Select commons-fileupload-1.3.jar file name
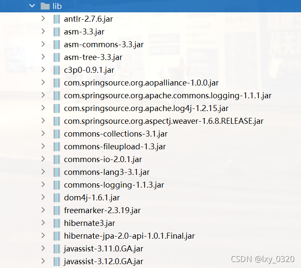Screen dimensions: 301x268 click(x=115, y=146)
